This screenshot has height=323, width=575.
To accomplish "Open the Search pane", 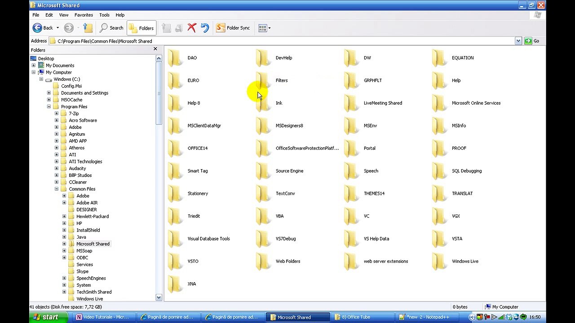I will (111, 28).
